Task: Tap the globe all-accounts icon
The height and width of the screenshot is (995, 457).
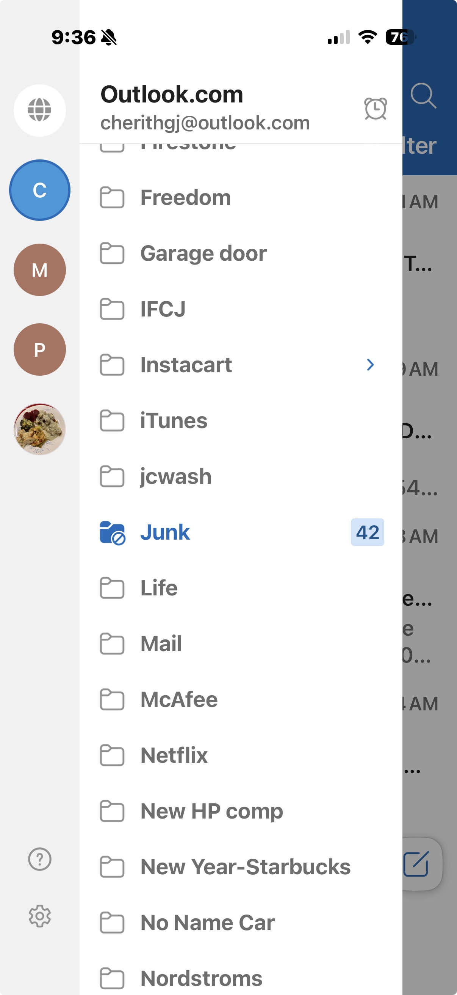Action: [40, 110]
